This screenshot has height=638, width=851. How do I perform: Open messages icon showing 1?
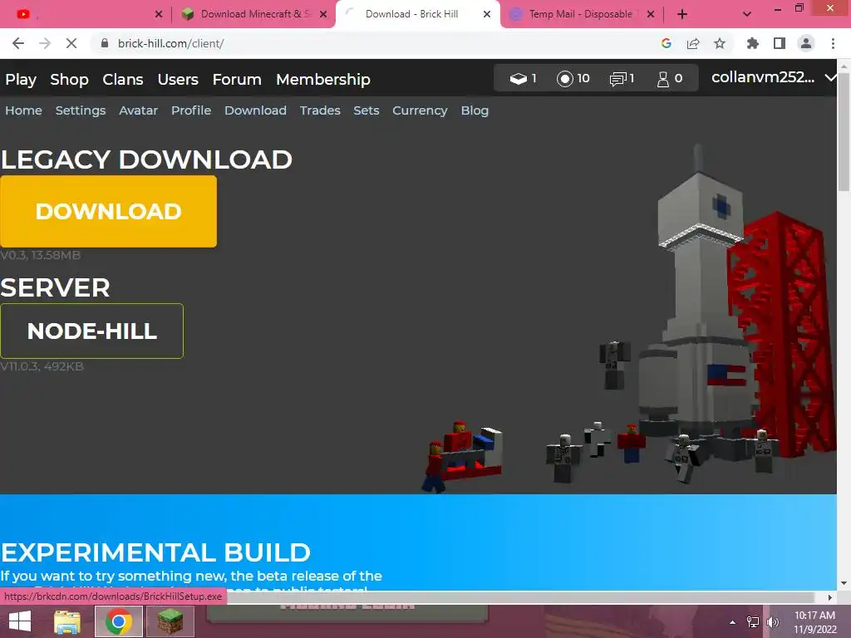(622, 79)
